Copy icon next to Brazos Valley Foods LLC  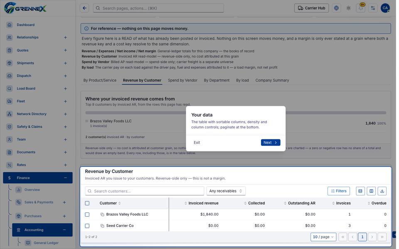click(102, 215)
